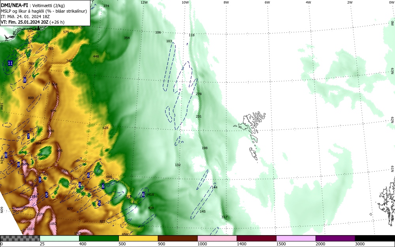Image resolution: width=395 pixels, height=247 pixels.
Task: Click the CAPE value 628
Action: (x=105, y=128)
